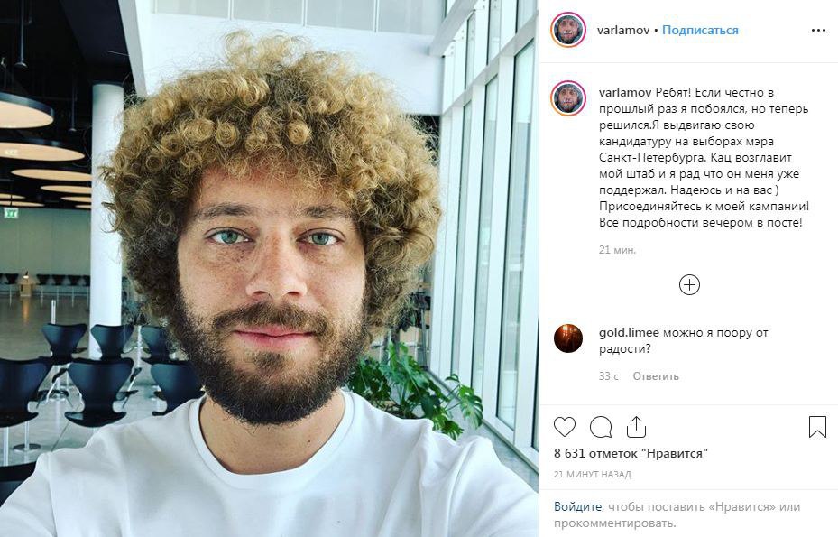Open the 21 мин. caption timestamp
838x537 pixels.
(617, 250)
